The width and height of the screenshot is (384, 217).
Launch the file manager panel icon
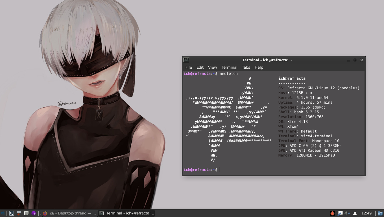[19, 213]
